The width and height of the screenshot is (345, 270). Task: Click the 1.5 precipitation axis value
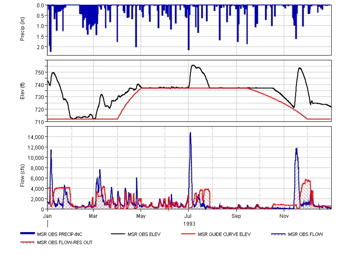40,37
